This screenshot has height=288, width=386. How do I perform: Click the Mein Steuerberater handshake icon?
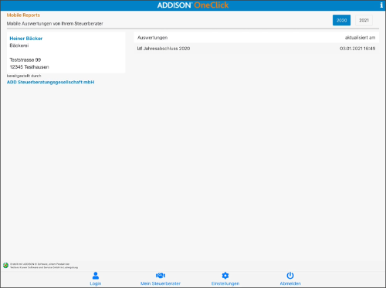tap(161, 276)
